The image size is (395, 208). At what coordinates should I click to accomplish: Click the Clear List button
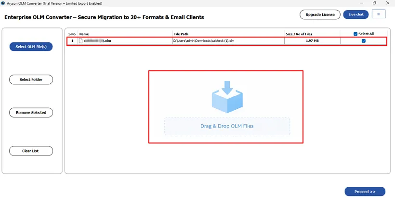click(x=31, y=151)
